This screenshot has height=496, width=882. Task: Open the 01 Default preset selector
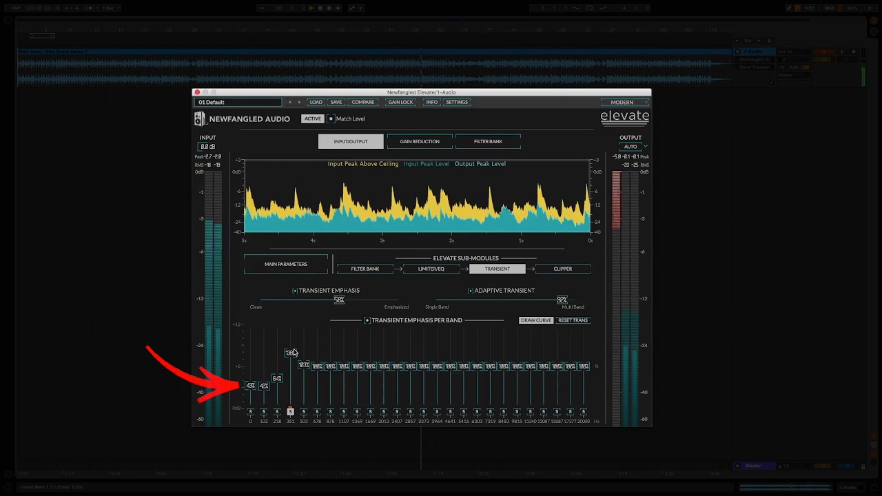(x=238, y=102)
